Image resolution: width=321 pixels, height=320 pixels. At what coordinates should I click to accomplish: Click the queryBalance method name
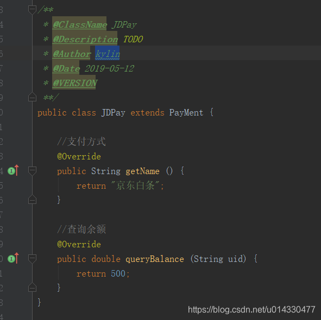155,259
